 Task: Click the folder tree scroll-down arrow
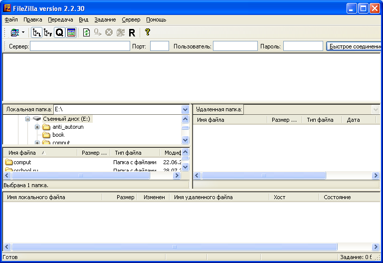pos(186,140)
